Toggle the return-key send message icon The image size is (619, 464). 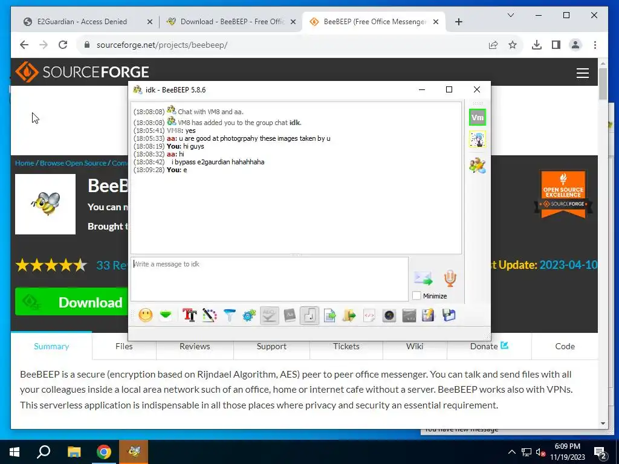[309, 315]
